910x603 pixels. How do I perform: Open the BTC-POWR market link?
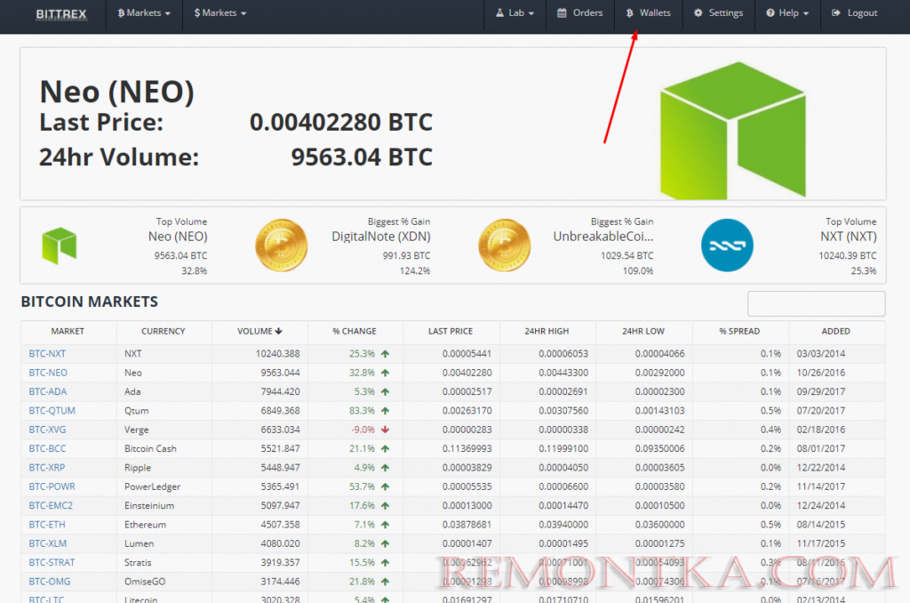point(52,486)
